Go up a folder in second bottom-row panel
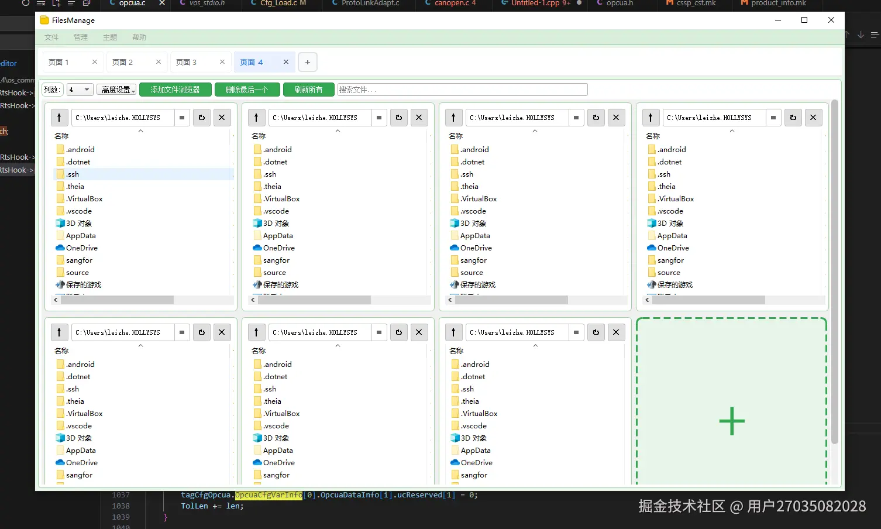 (256, 332)
